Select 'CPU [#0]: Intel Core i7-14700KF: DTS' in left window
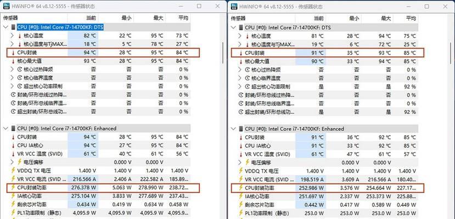Viewport: 455px width, 219px height. click(60, 27)
